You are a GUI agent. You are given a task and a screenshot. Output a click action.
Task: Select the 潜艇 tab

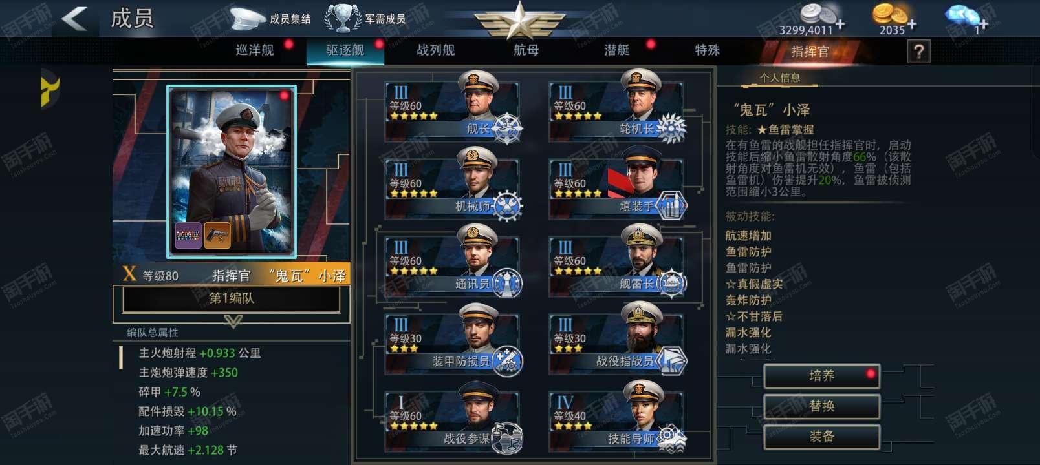617,50
